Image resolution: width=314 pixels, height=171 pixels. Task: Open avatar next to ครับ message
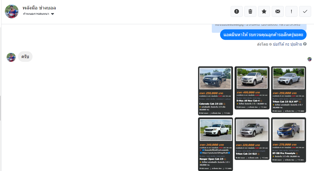point(11,57)
